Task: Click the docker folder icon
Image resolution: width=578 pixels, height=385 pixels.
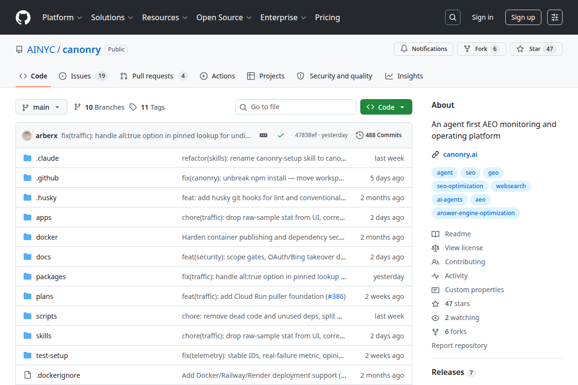Action: pos(27,237)
